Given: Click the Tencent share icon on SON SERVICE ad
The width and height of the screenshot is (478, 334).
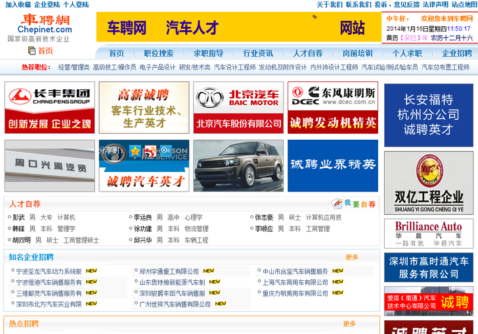Looking at the screenshot, I should [x=166, y=152].
